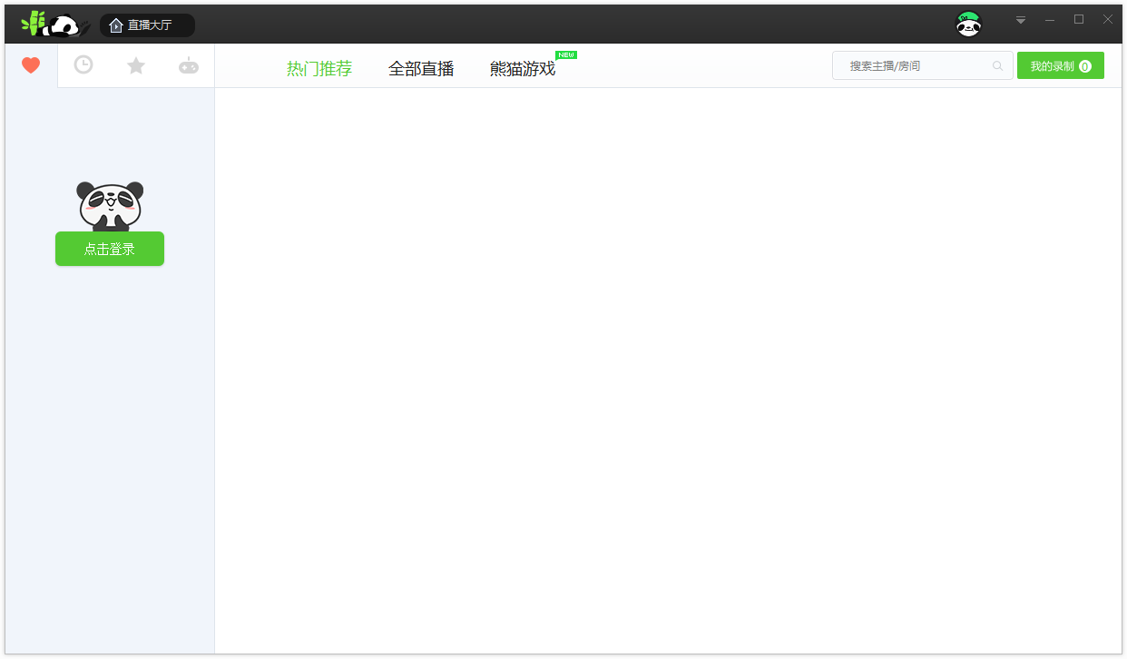Click the blushing panda mascot image
The width and height of the screenshot is (1127, 659).
110,205
